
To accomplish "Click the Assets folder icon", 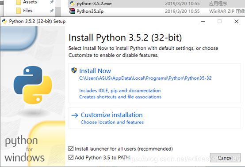I will (x=19, y=2).
